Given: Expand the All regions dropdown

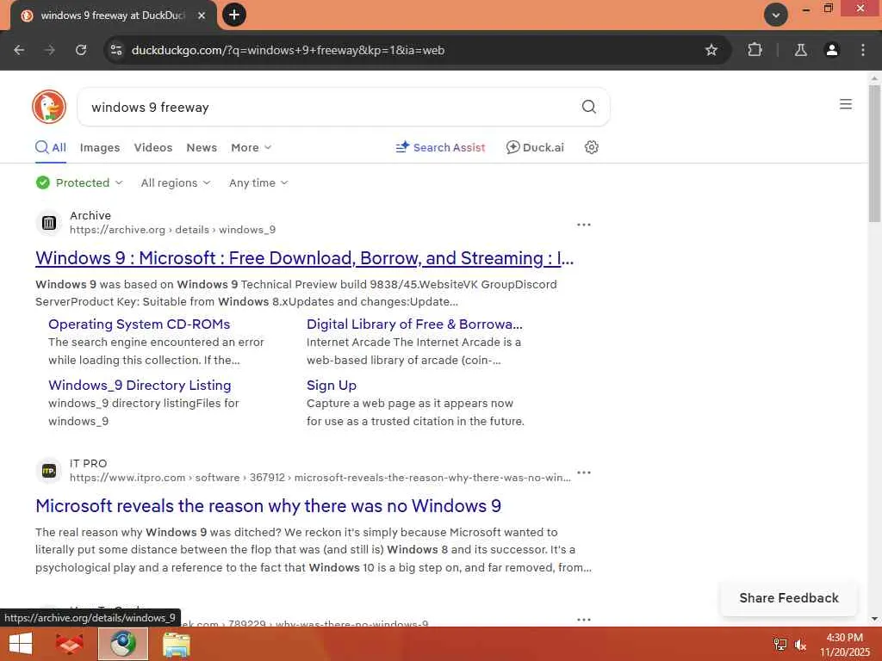Looking at the screenshot, I should (176, 182).
